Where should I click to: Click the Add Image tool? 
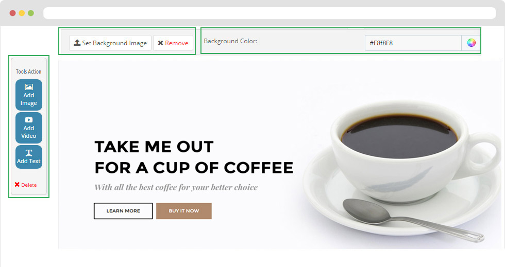pyautogui.click(x=29, y=95)
